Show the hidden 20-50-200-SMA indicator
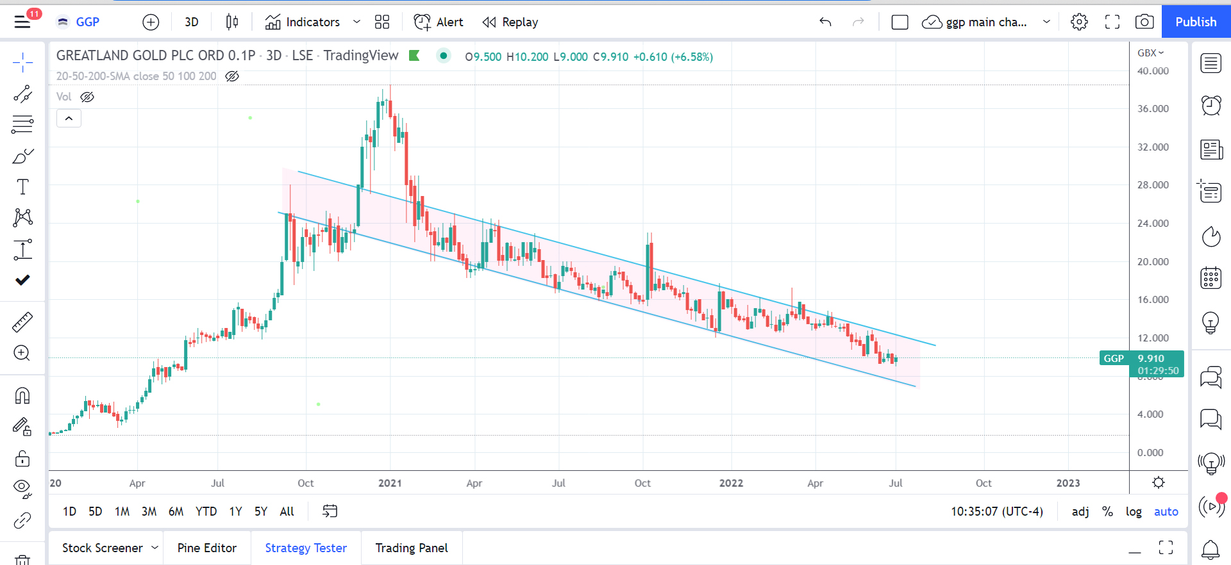Screen dimensions: 1231x565 click(232, 76)
